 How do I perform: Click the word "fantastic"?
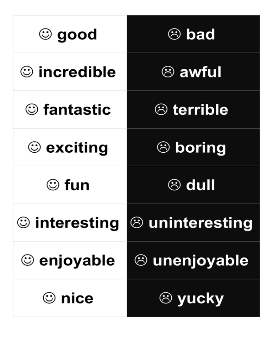[x=77, y=110]
